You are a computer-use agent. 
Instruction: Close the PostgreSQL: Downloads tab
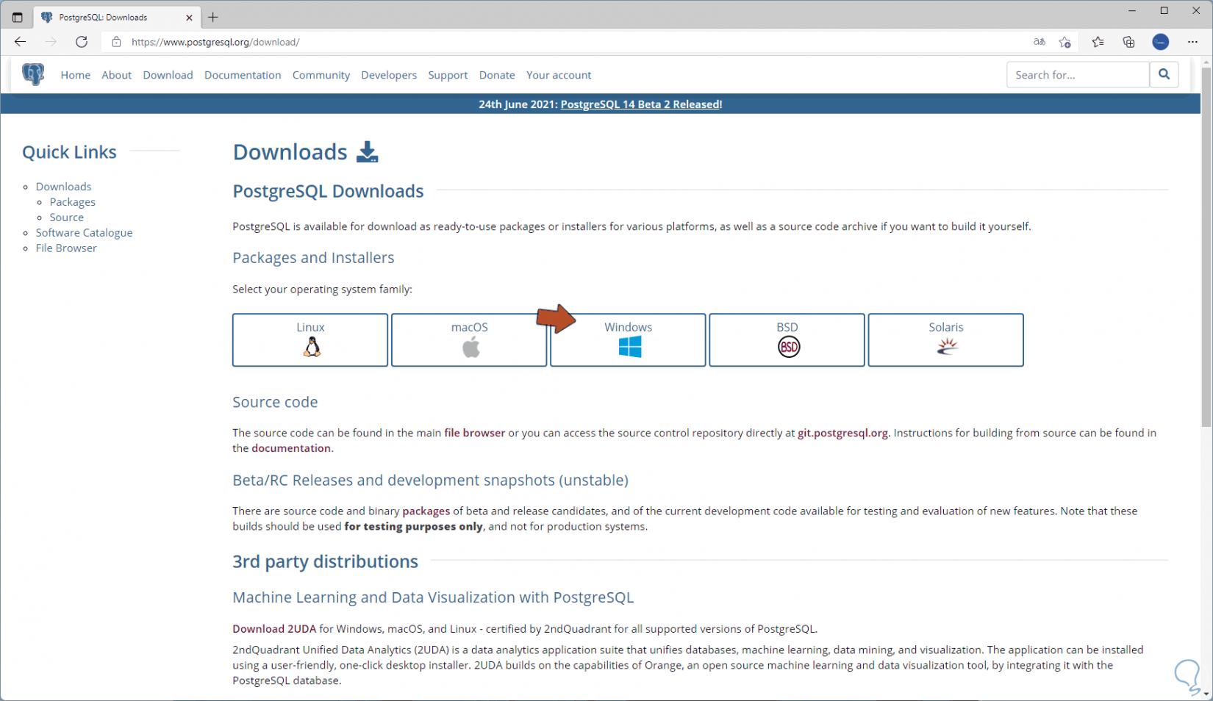pos(189,17)
